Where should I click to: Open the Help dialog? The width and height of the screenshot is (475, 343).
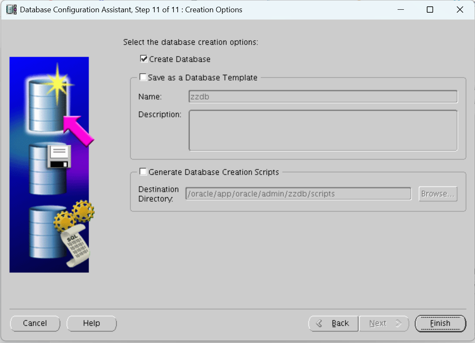tap(91, 323)
